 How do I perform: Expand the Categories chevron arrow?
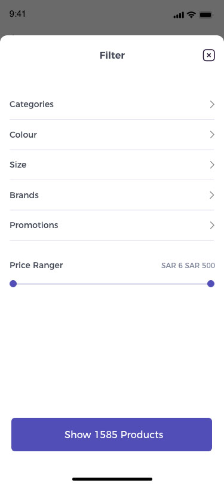coord(212,105)
